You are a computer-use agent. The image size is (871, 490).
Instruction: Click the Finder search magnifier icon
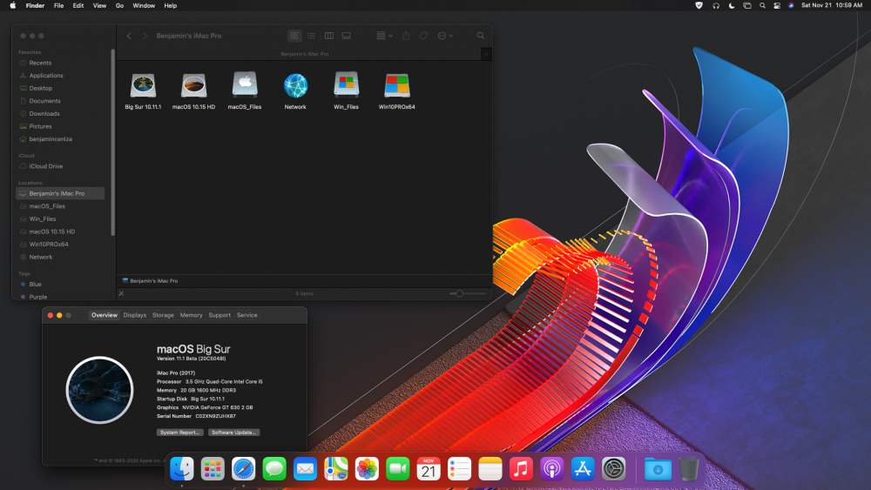click(481, 36)
